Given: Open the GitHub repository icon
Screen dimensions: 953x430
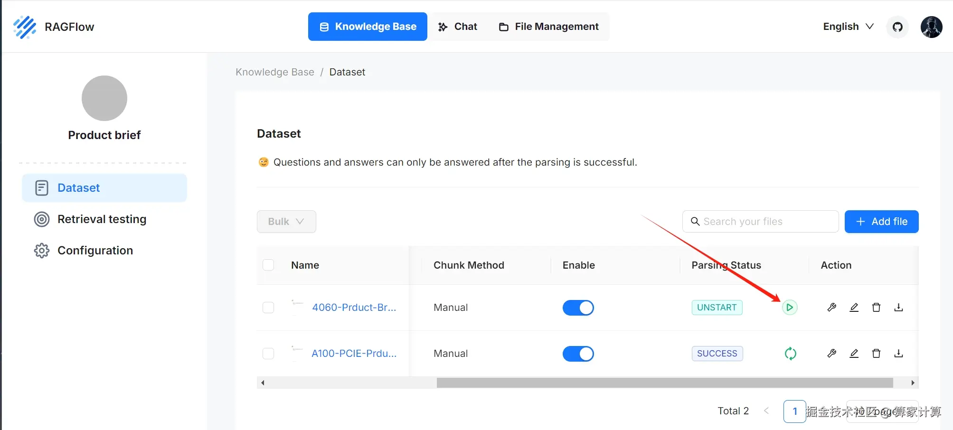Looking at the screenshot, I should (897, 27).
